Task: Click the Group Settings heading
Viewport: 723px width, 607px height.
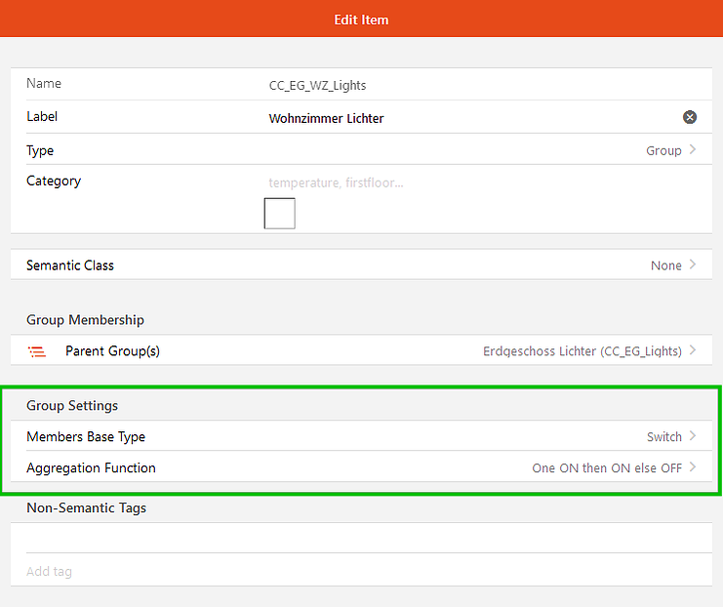Action: (72, 405)
